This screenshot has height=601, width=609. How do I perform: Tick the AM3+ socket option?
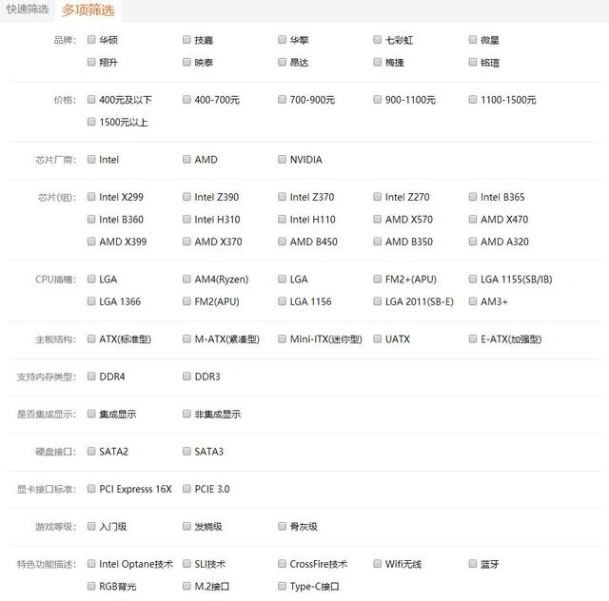point(473,301)
